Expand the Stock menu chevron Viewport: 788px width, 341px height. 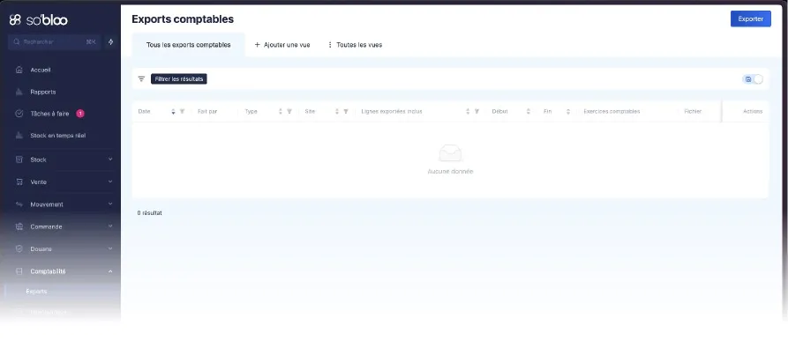coord(110,159)
